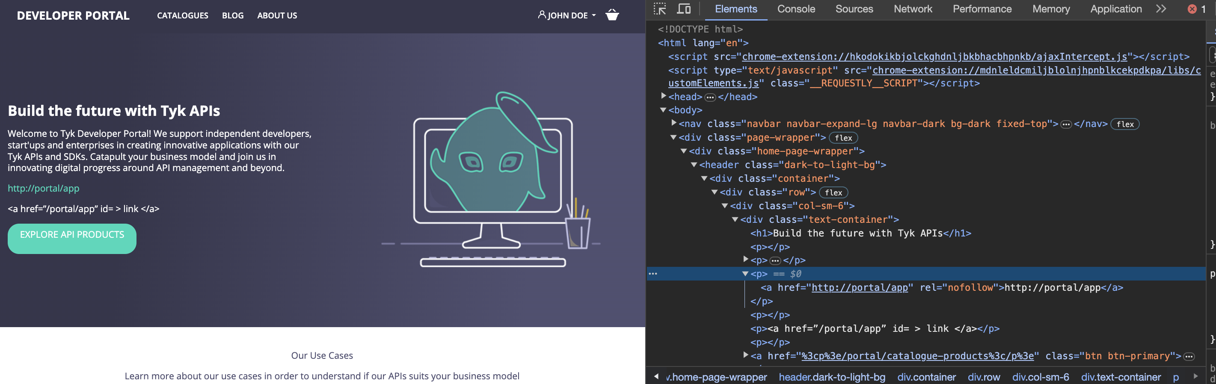Image resolution: width=1216 pixels, height=384 pixels.
Task: Click the DEVELOPER PORTAL brand logo
Action: point(73,15)
